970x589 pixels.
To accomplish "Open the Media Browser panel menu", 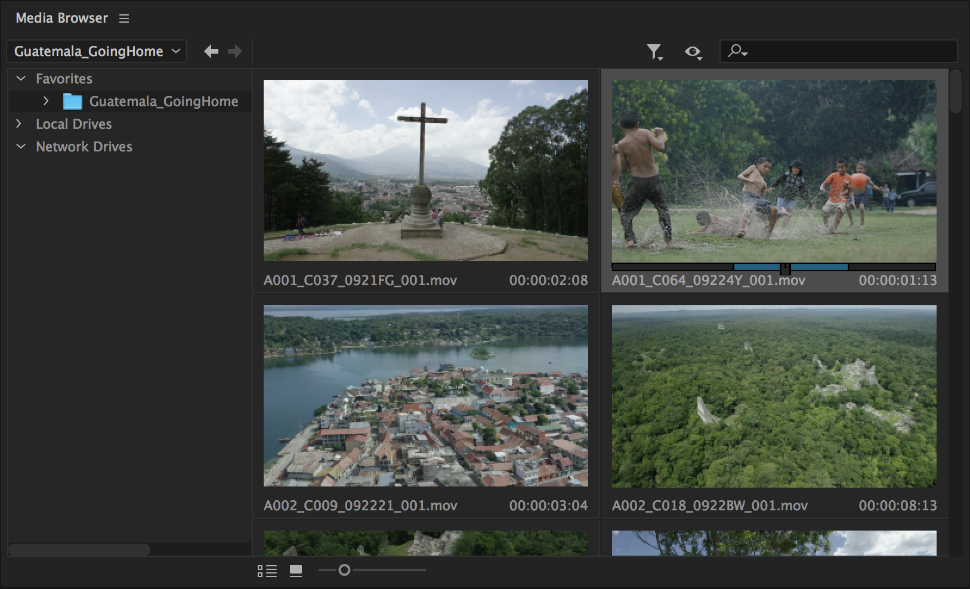I will [x=123, y=18].
